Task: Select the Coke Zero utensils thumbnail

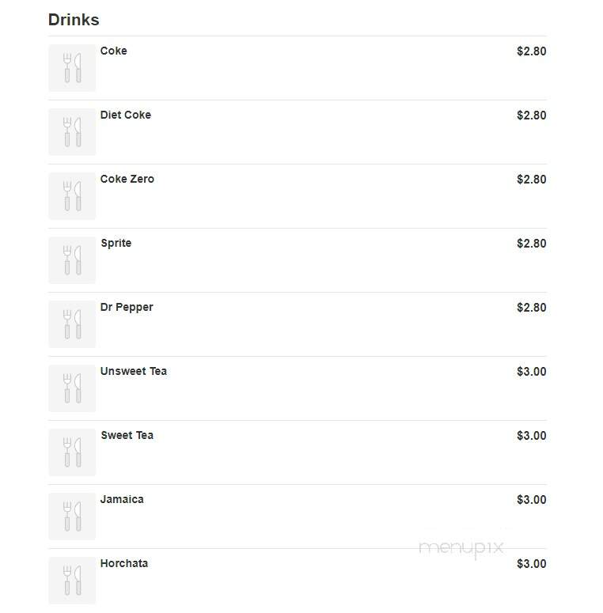Action: point(72,196)
